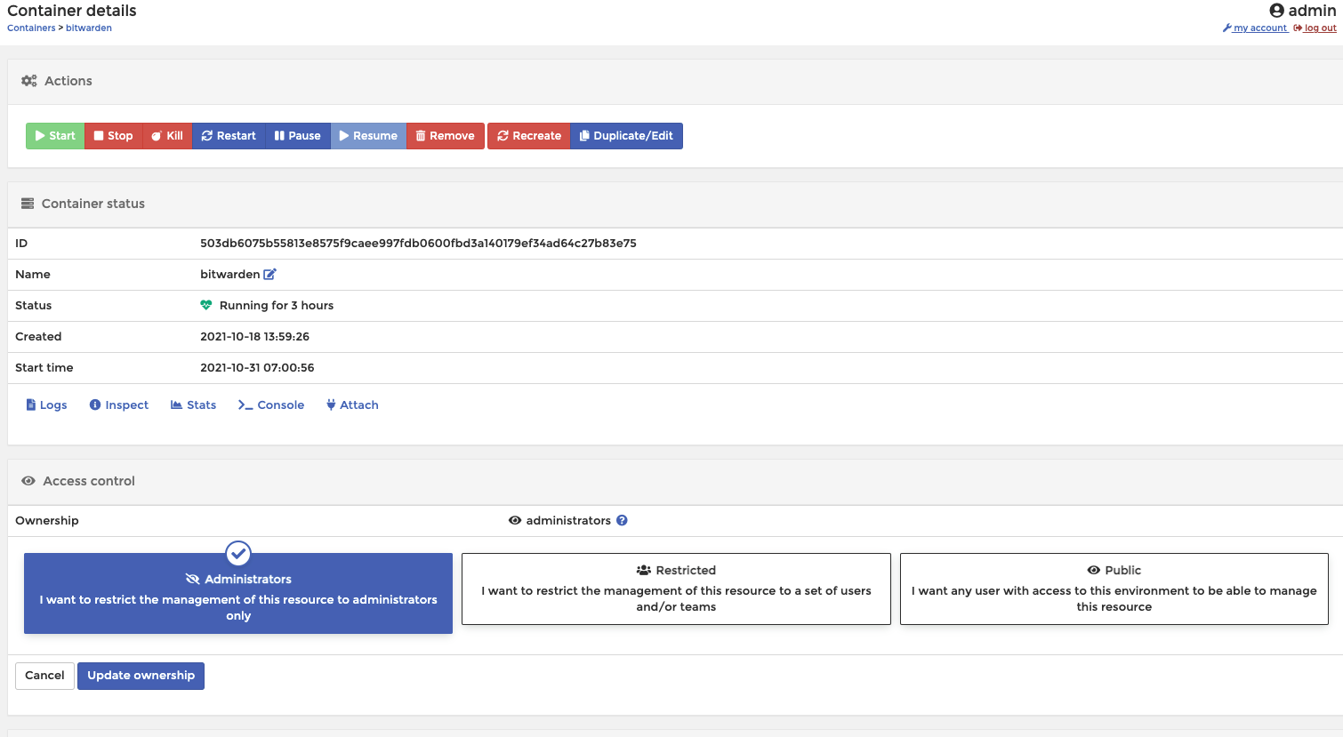1343x737 pixels.
Task: Click the healthy heartbeat status icon
Action: (206, 305)
